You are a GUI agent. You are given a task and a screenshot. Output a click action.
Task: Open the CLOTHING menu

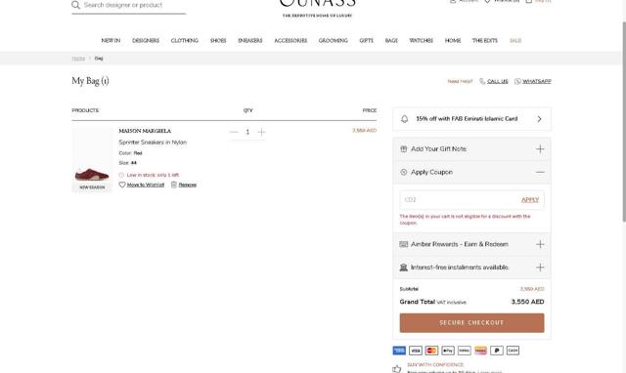tap(185, 41)
